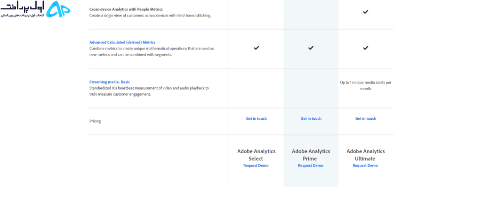Open Advanced Calculated (derived) Metrics link

122,42
